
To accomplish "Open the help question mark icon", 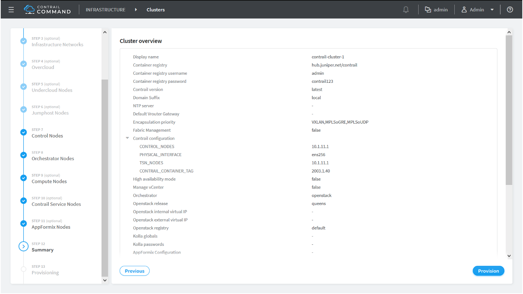I will tap(510, 10).
